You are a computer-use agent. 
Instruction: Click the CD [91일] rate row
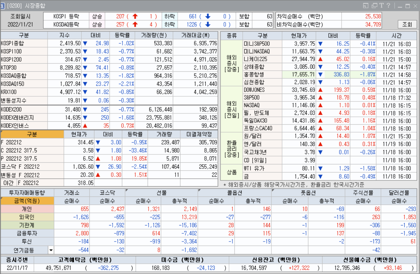(x=262, y=160)
